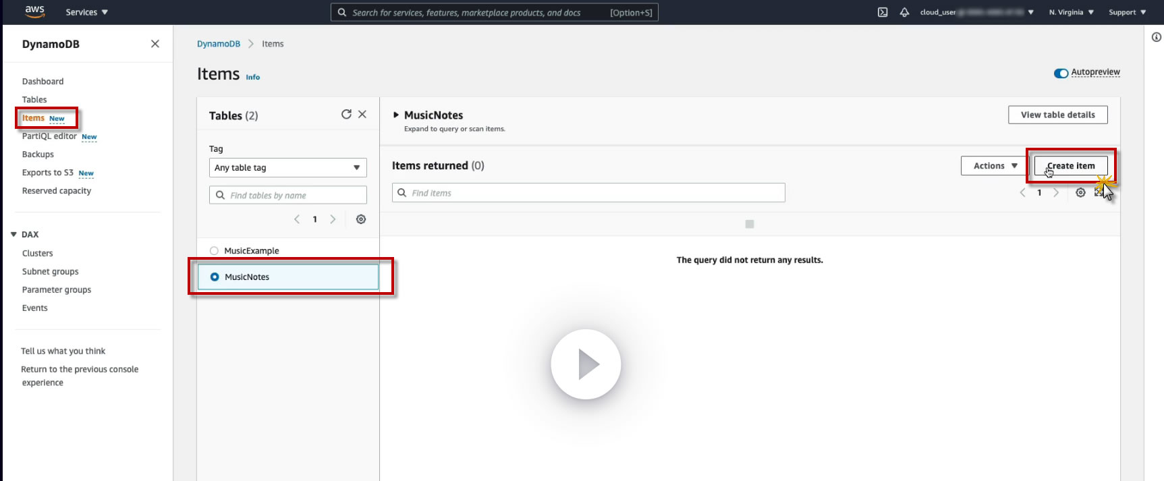Select the MusicNotes table radio button
This screenshot has height=481, width=1164.
[215, 277]
